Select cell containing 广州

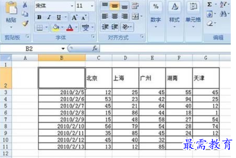[152, 78]
